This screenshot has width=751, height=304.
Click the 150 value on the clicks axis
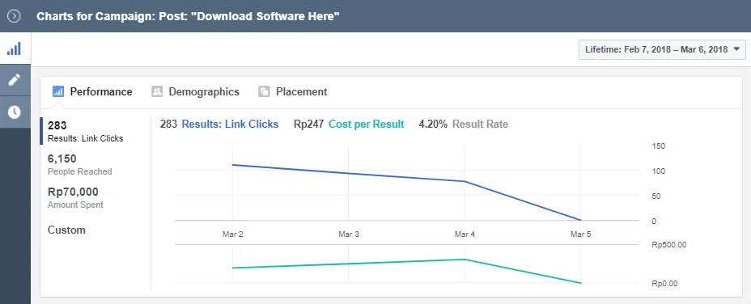click(x=659, y=146)
